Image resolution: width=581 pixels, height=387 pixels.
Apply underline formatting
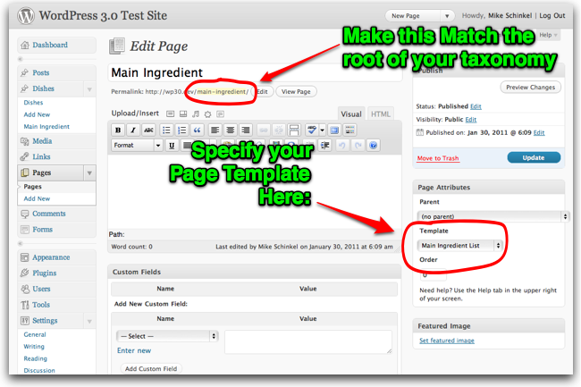point(172,145)
